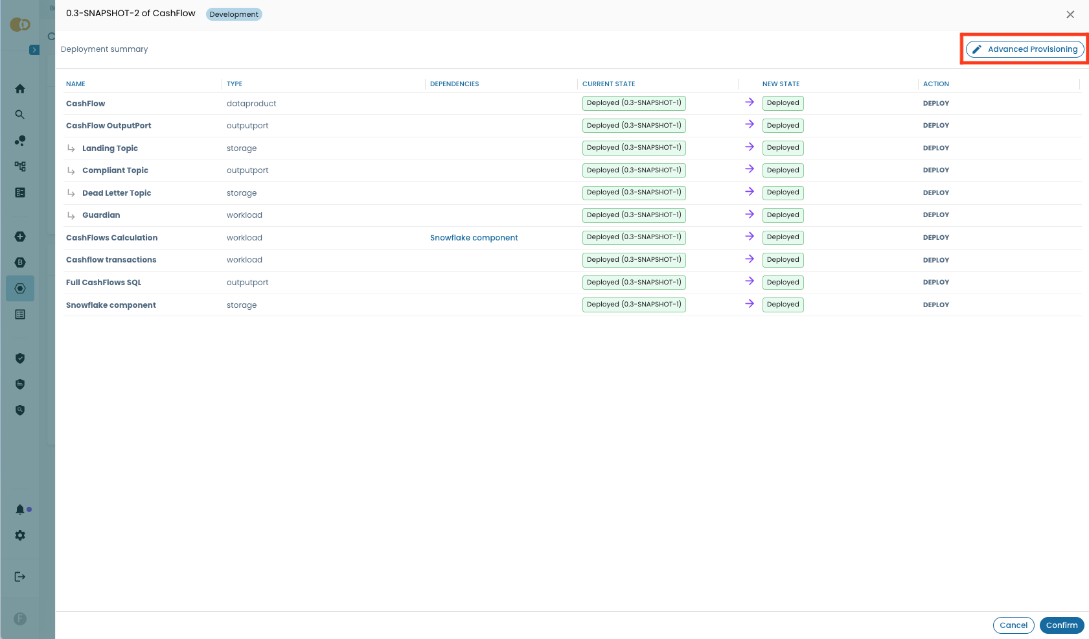
Task: Click the hexagon B builder icon
Action: tap(20, 262)
